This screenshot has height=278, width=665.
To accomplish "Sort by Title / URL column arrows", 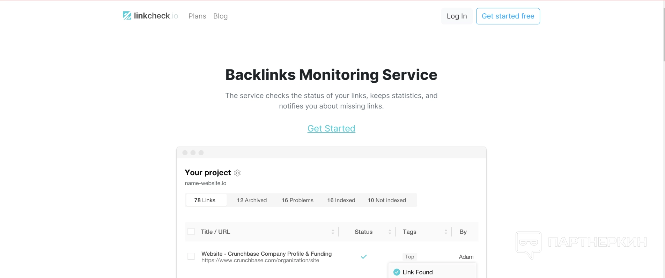I will 333,232.
